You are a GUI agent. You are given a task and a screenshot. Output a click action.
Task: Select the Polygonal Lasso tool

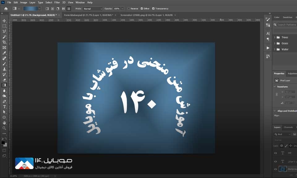tap(4, 31)
